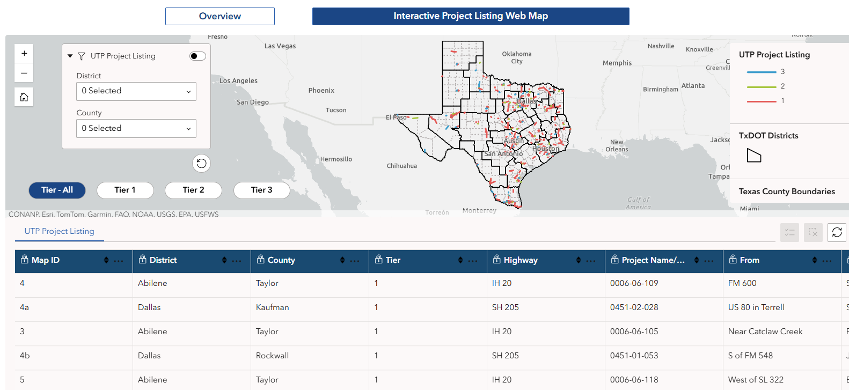849x390 pixels.
Task: Click the Tier 3 filter button
Action: point(261,190)
